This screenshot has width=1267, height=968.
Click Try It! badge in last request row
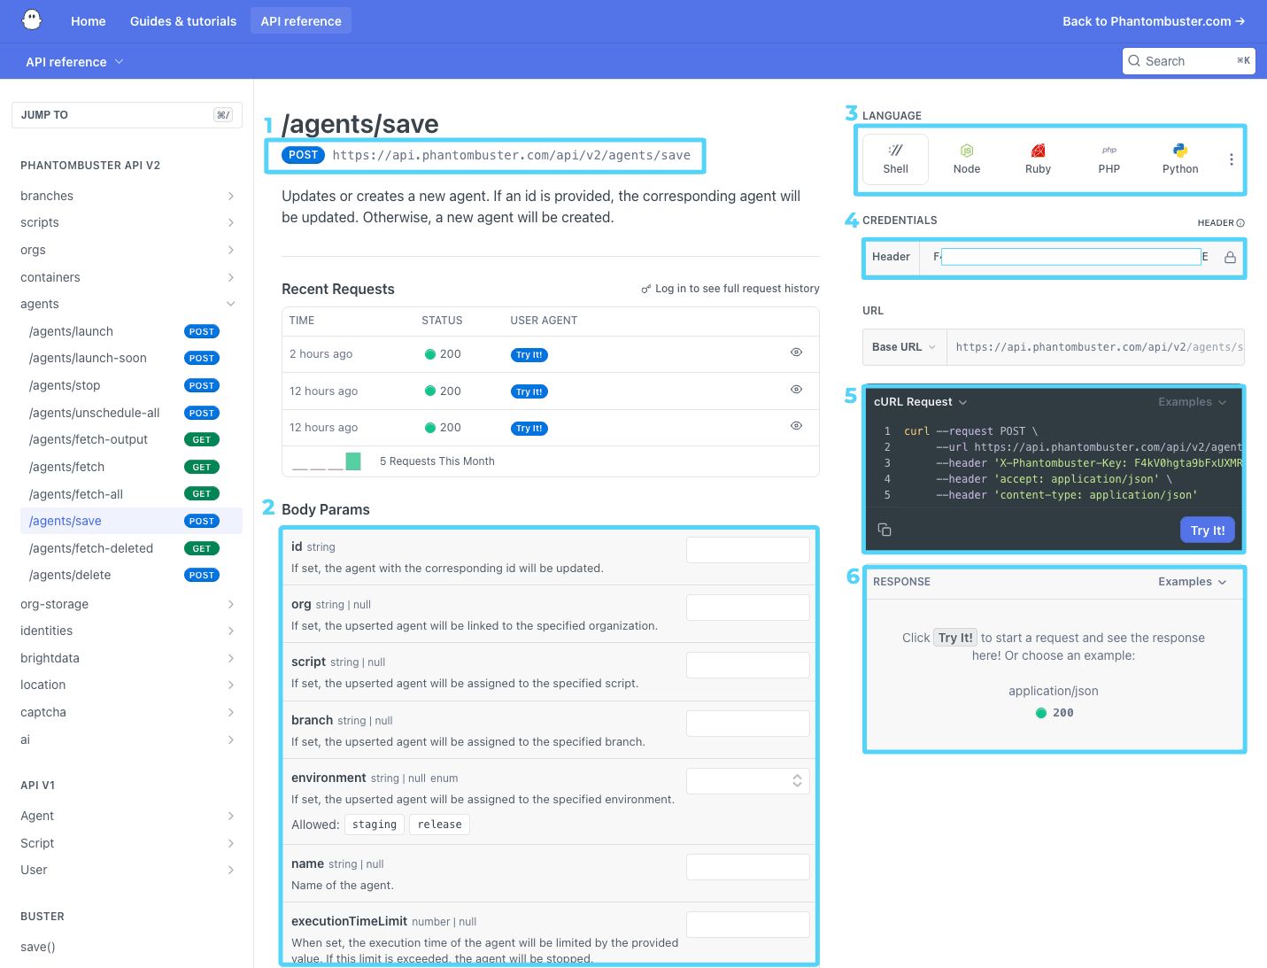pyautogui.click(x=529, y=428)
